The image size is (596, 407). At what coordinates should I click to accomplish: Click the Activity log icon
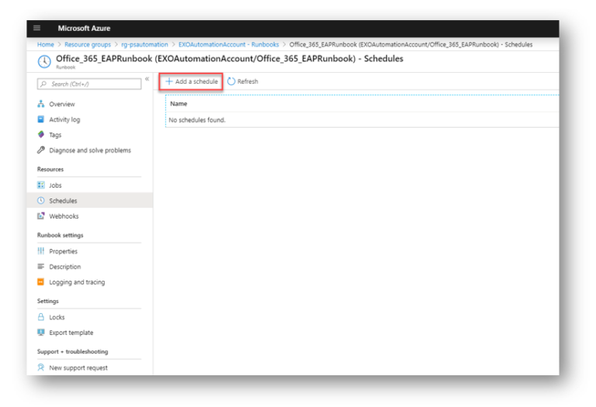40,119
